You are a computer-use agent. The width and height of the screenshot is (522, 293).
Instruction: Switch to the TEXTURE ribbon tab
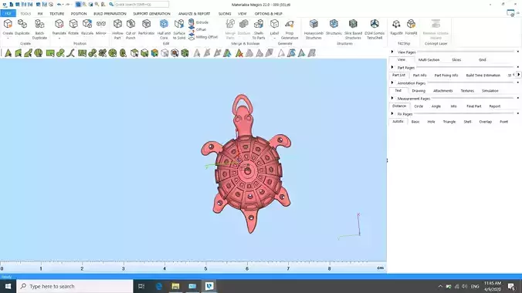point(57,14)
